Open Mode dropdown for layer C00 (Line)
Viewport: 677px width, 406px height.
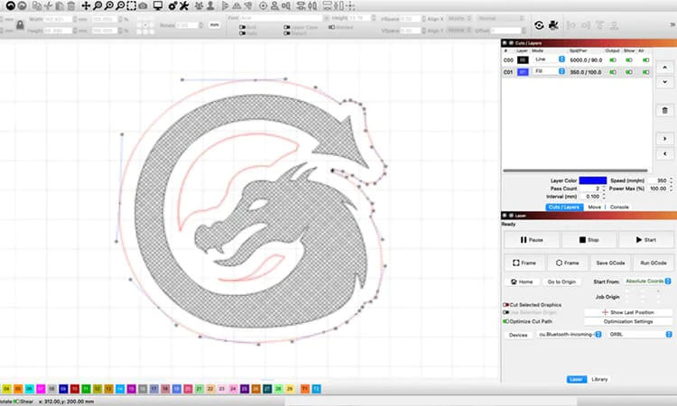548,60
